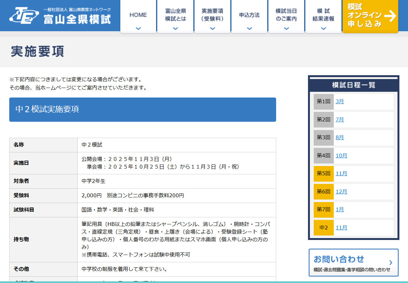Expand the chevron under 実施要項(受験料)
408x283 pixels.
pyautogui.click(x=212, y=28)
